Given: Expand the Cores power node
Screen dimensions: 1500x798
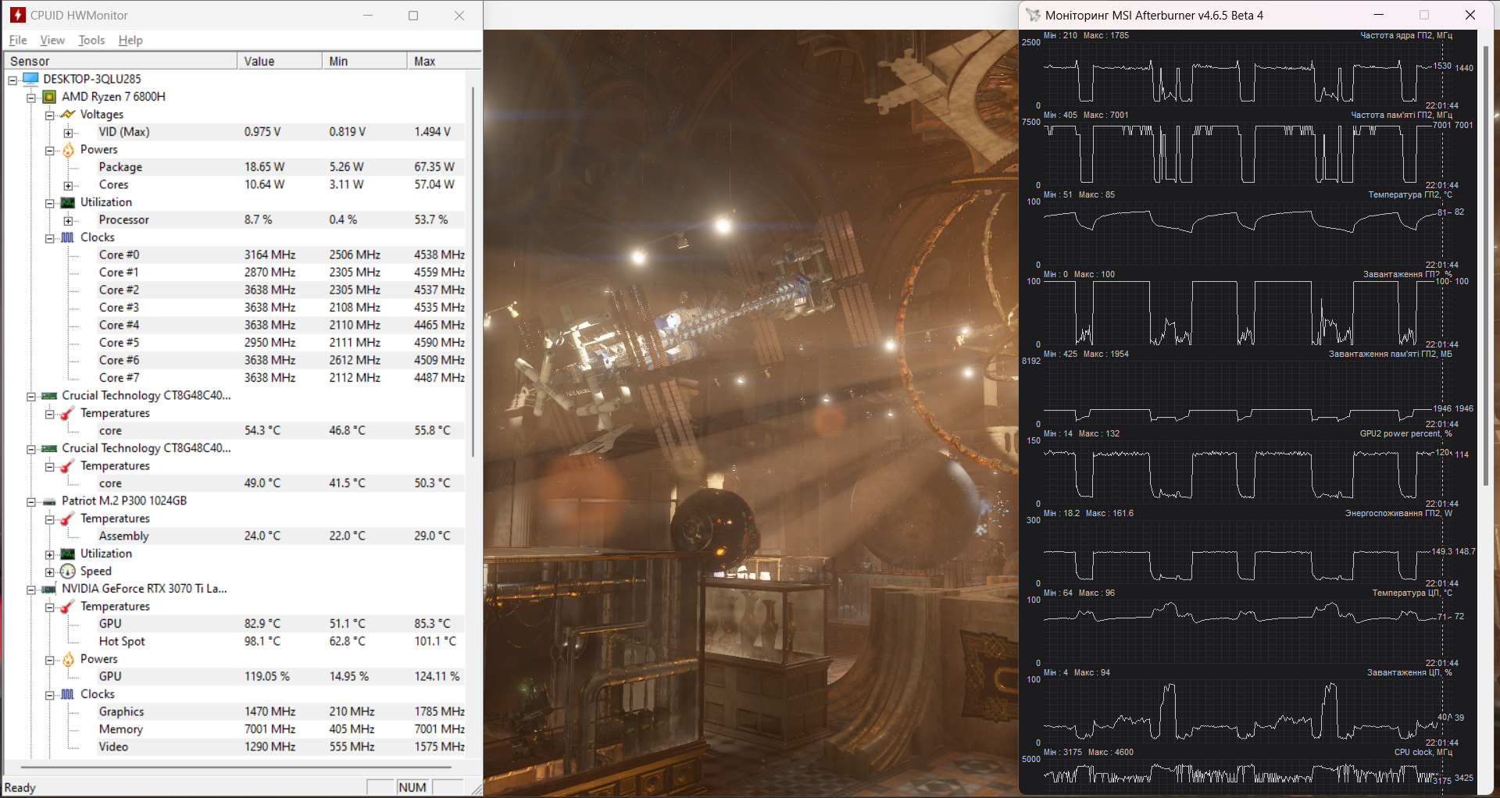Looking at the screenshot, I should pyautogui.click(x=68, y=186).
